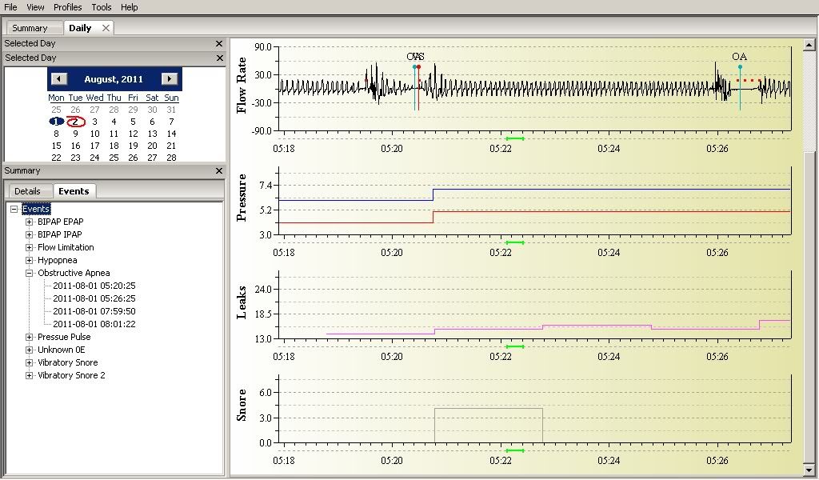Expand the BIPAP IPAP node

click(x=30, y=234)
